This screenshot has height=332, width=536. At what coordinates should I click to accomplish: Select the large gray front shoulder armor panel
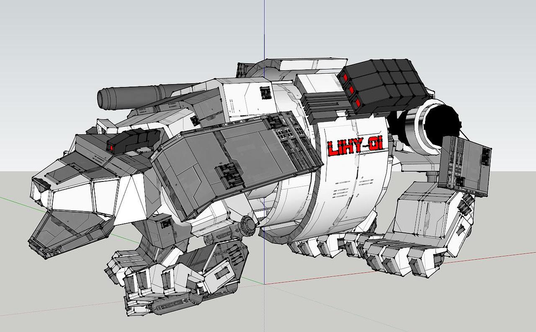[237, 165]
